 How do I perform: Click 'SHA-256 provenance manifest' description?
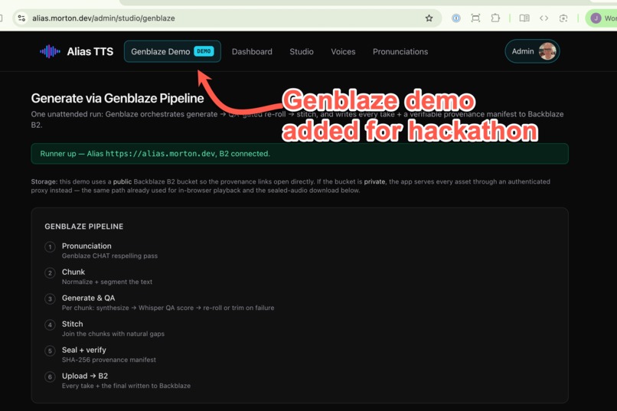(109, 360)
